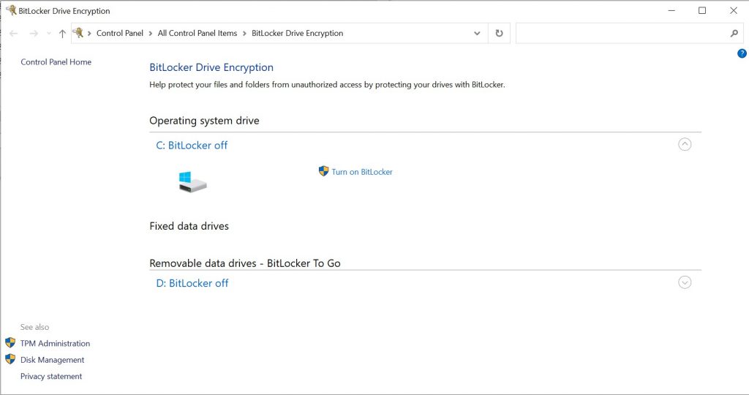The width and height of the screenshot is (749, 395).
Task: Navigate to All Control Panel Items breadcrumb
Action: coord(197,33)
